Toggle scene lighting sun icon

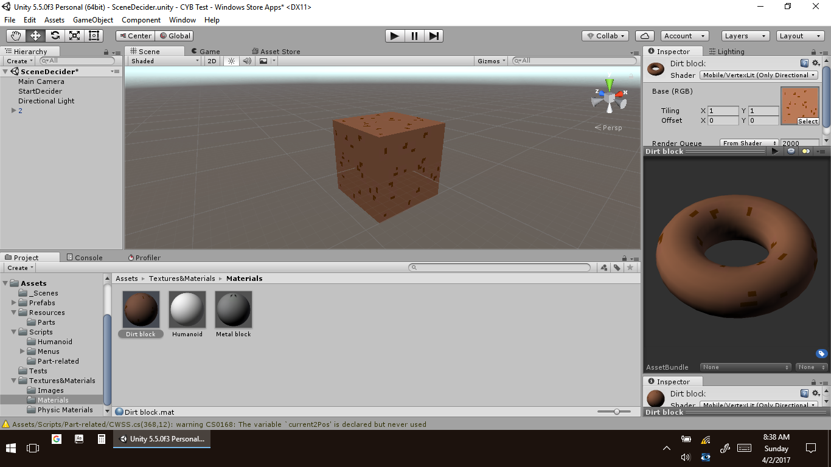point(231,61)
